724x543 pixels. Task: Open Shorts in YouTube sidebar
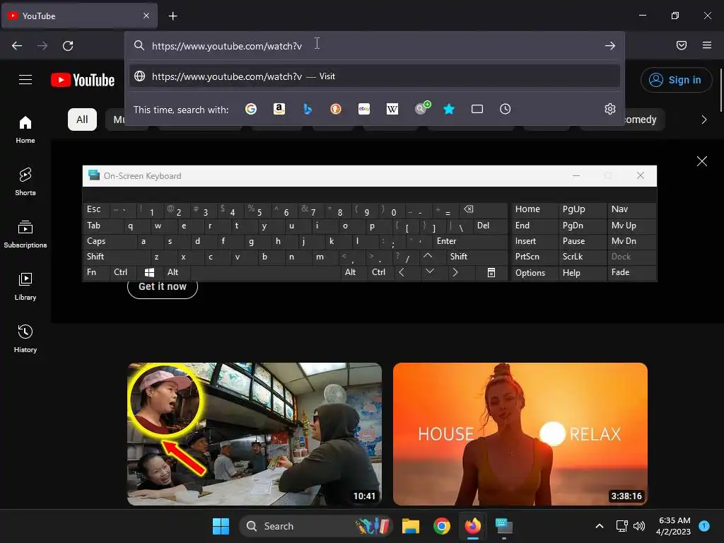(25, 182)
